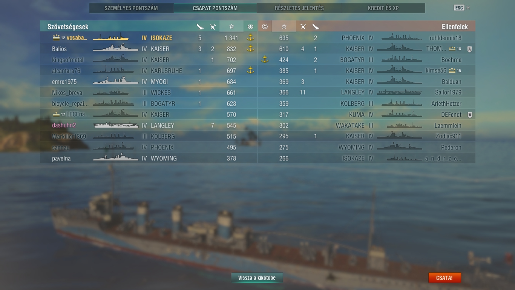
Task: Sort opponents by base capture icon
Action: point(265,26)
